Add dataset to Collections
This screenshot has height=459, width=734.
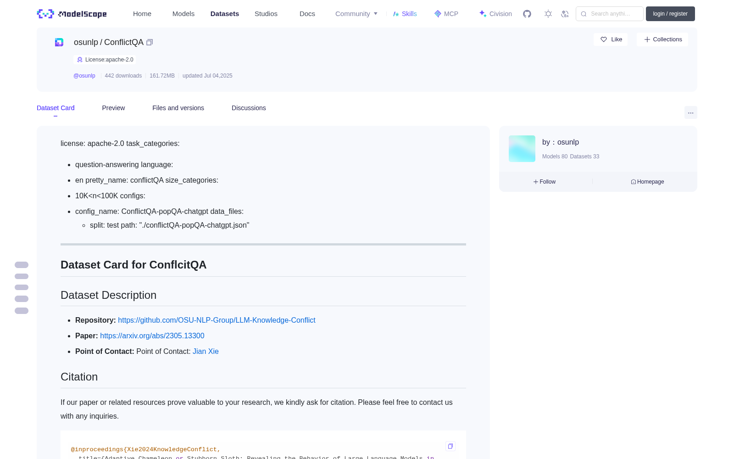pyautogui.click(x=662, y=39)
